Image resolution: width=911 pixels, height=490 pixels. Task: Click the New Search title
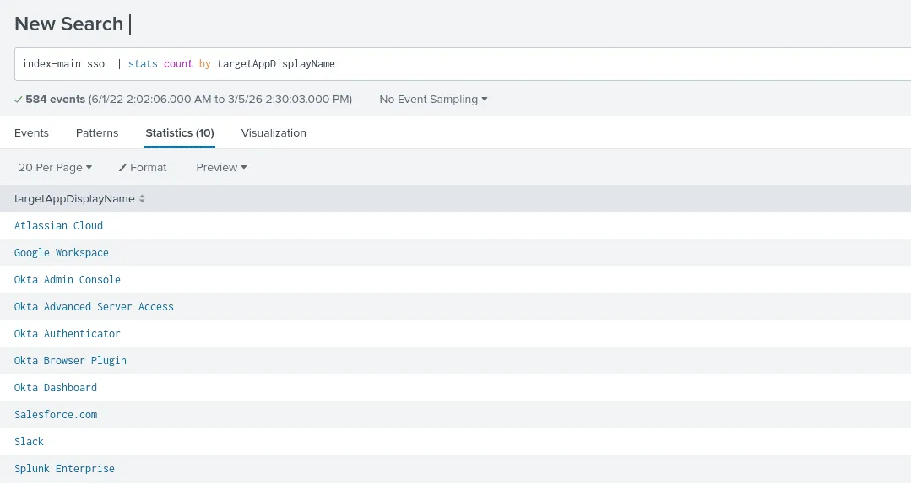point(68,24)
